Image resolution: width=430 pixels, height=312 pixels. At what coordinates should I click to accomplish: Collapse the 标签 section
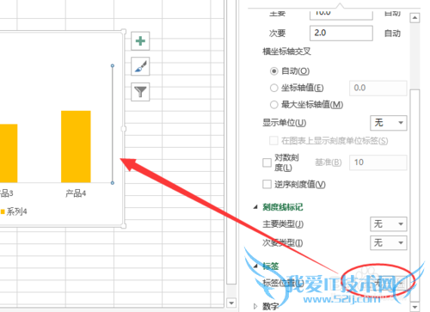pos(255,266)
